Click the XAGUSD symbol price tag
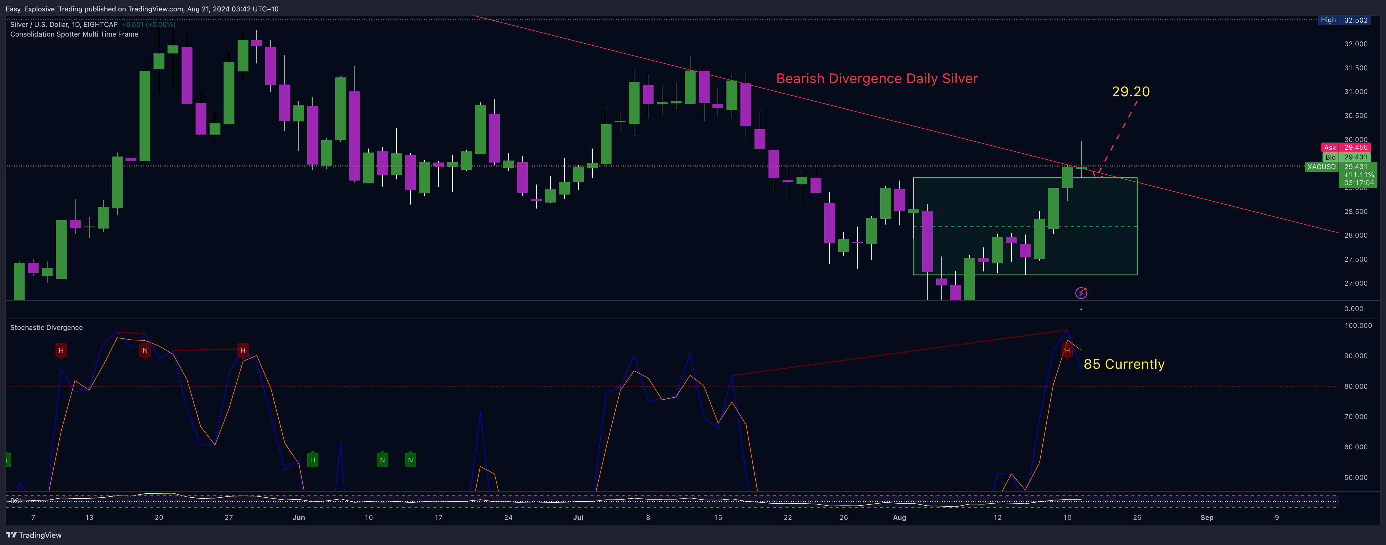This screenshot has width=1386, height=545. (x=1321, y=167)
